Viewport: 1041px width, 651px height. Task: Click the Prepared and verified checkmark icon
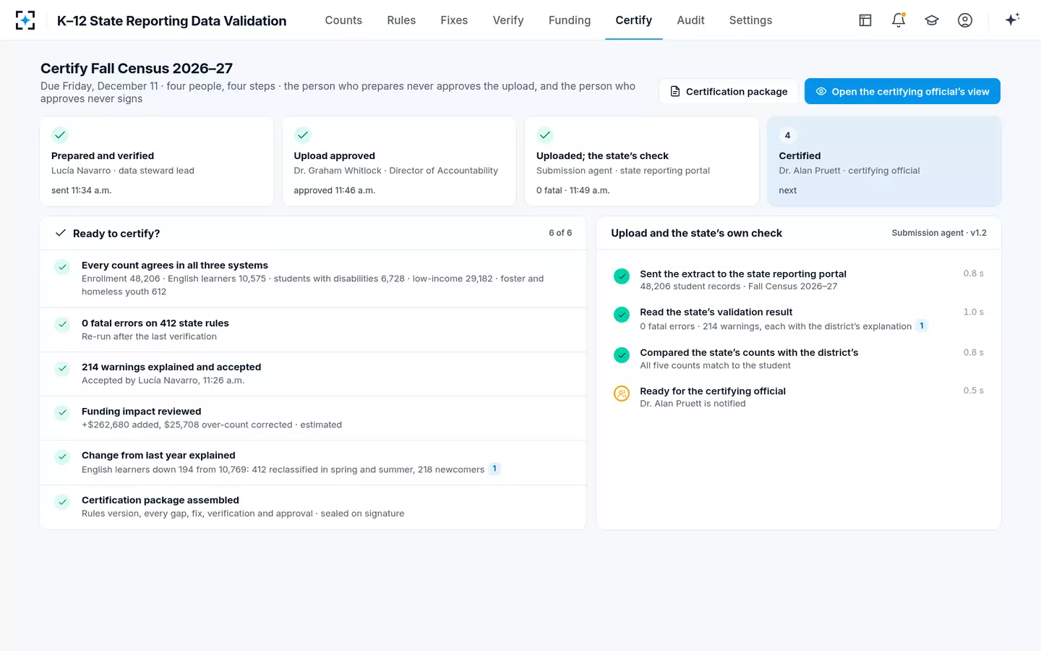coord(60,135)
